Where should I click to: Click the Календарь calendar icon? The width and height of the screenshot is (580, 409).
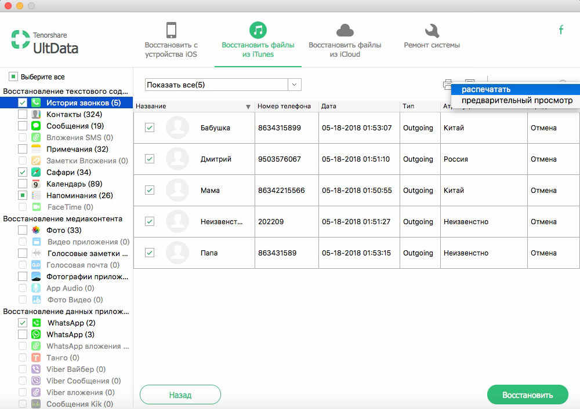point(36,184)
